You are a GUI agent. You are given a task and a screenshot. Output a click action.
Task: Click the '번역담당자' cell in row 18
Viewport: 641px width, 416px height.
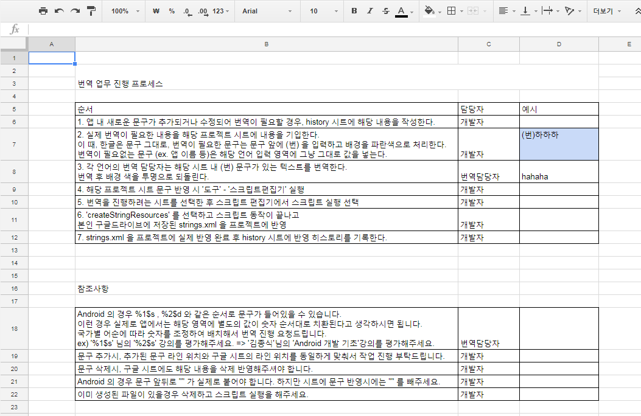point(489,328)
